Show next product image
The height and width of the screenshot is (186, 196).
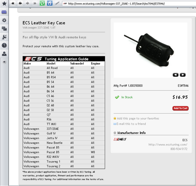(x=183, y=75)
